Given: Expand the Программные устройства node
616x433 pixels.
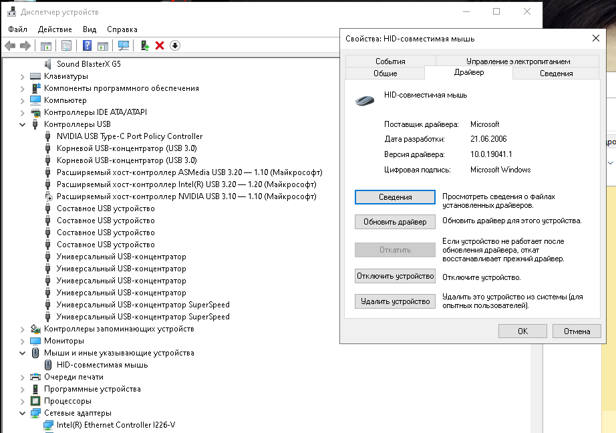Looking at the screenshot, I should pos(23,390).
